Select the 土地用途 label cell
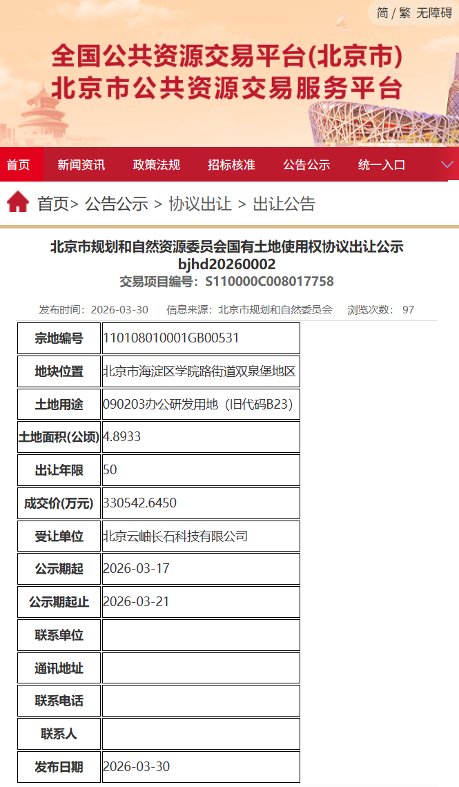Screen dimensions: 459x787 pyautogui.click(x=59, y=404)
